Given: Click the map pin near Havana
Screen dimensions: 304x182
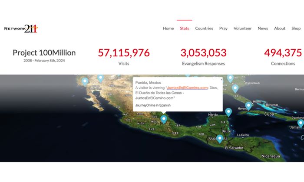Looking at the screenshot, I should click(248, 106).
